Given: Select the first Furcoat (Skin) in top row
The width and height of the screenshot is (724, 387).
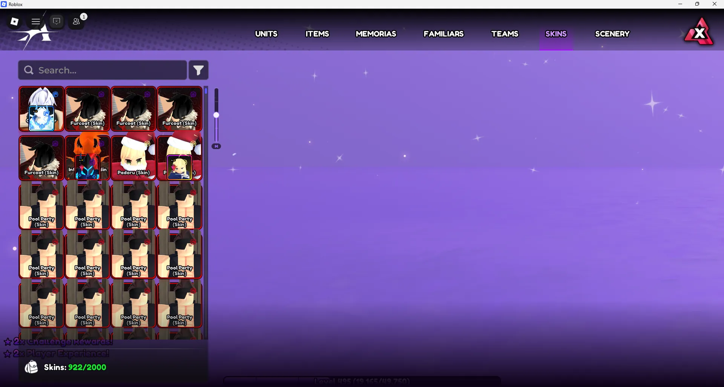Looking at the screenshot, I should tap(87, 109).
